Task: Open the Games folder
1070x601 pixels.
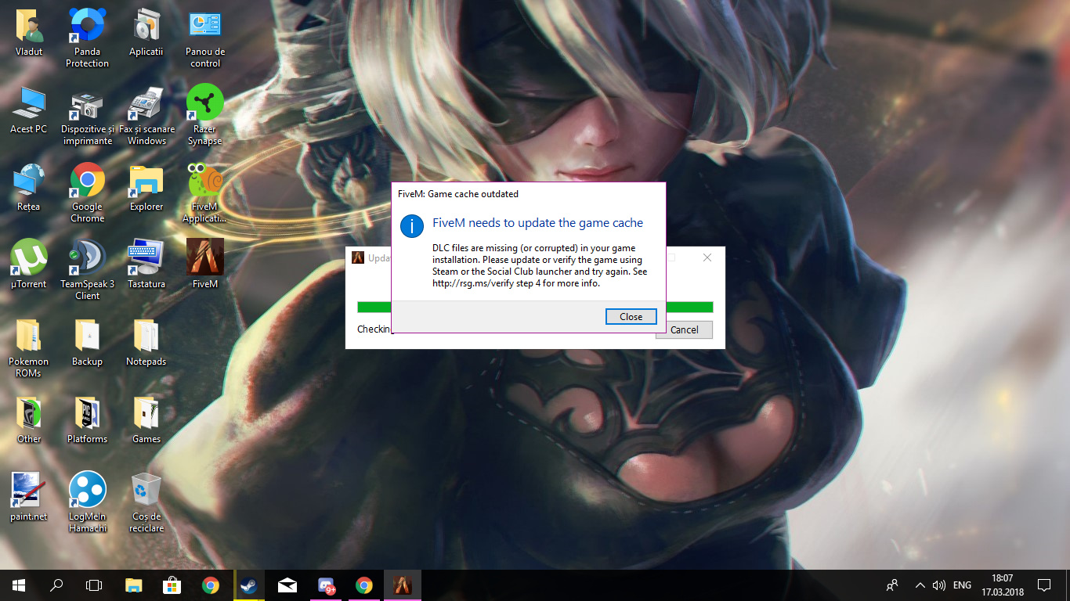Action: point(146,420)
